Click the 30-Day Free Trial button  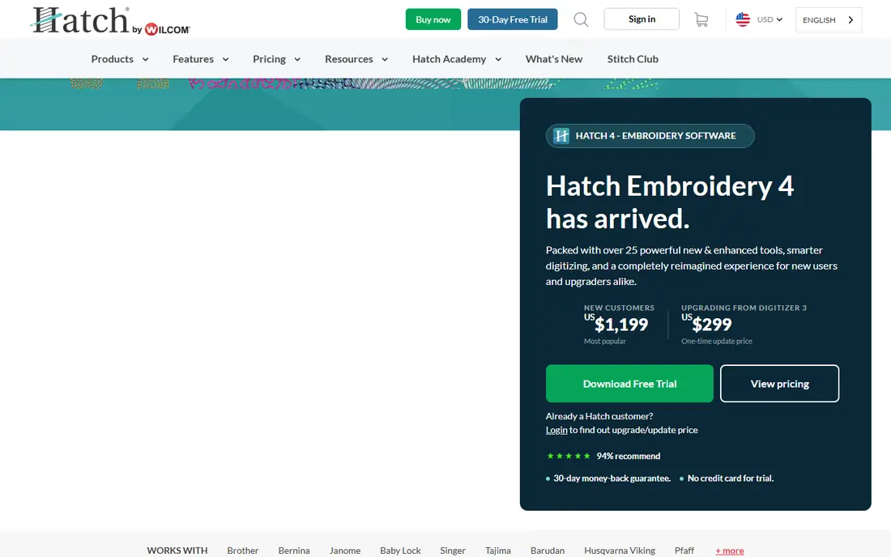513,19
